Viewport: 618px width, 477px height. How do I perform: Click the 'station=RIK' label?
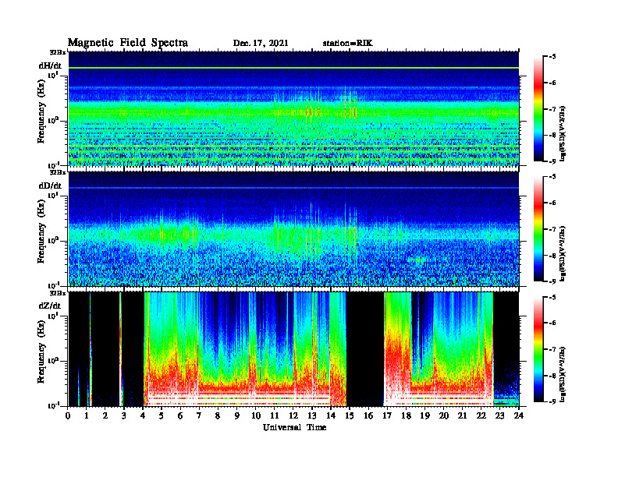tap(347, 44)
